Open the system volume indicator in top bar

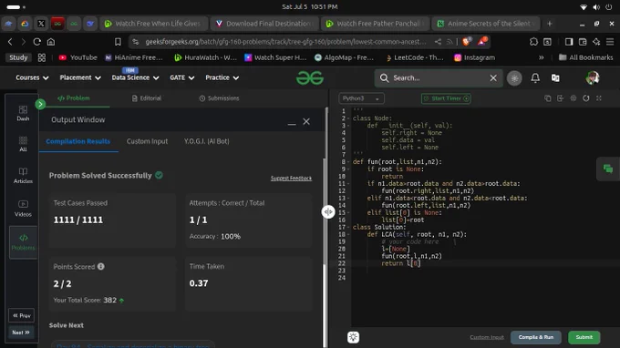click(596, 7)
